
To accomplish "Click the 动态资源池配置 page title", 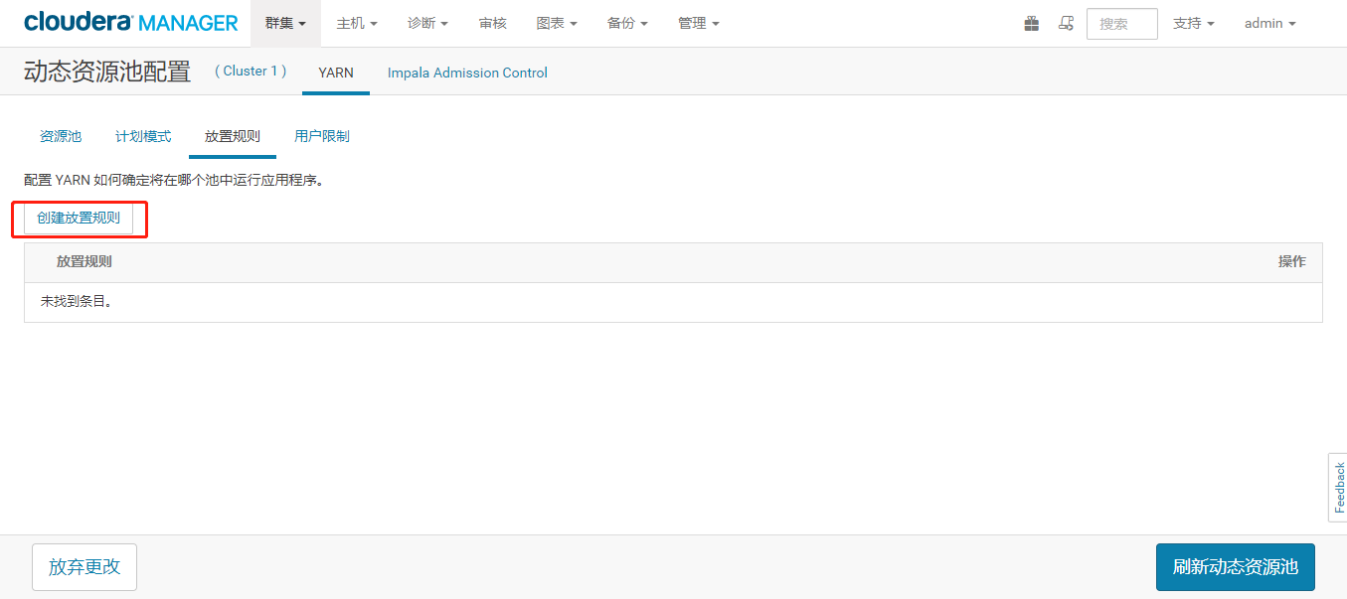I will pyautogui.click(x=107, y=72).
